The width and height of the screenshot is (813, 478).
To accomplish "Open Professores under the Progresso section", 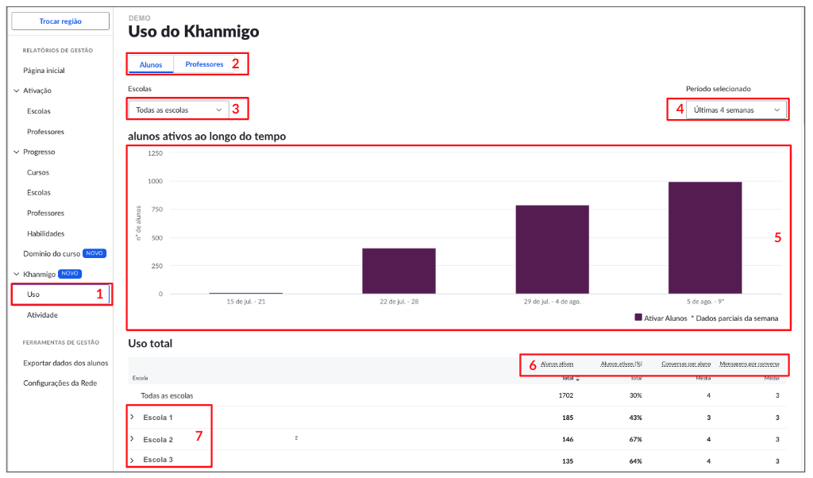I will click(x=45, y=213).
